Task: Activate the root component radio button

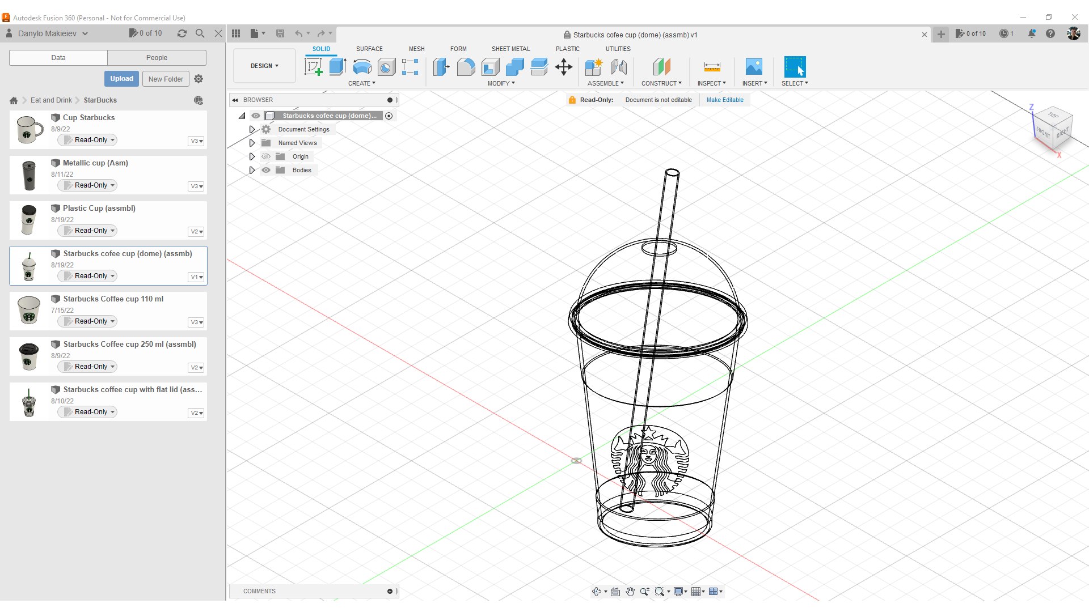Action: (x=389, y=116)
